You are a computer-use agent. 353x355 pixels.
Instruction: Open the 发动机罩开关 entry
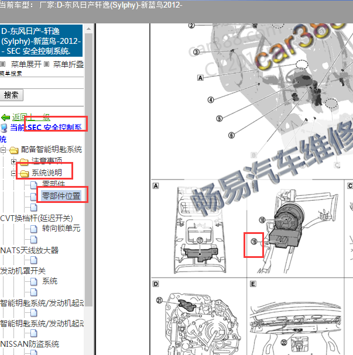(x=23, y=271)
